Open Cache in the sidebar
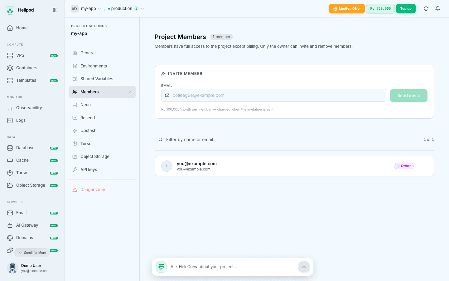 point(32,160)
